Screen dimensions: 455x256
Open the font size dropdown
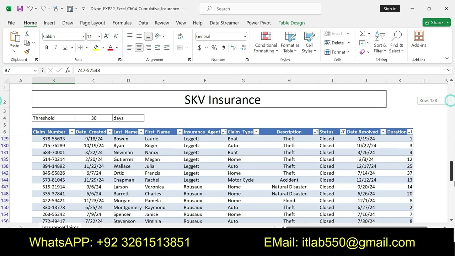pos(99,36)
